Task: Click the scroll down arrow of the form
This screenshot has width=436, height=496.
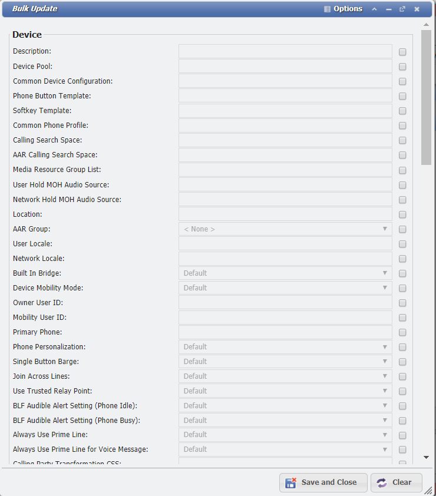Action: click(426, 457)
